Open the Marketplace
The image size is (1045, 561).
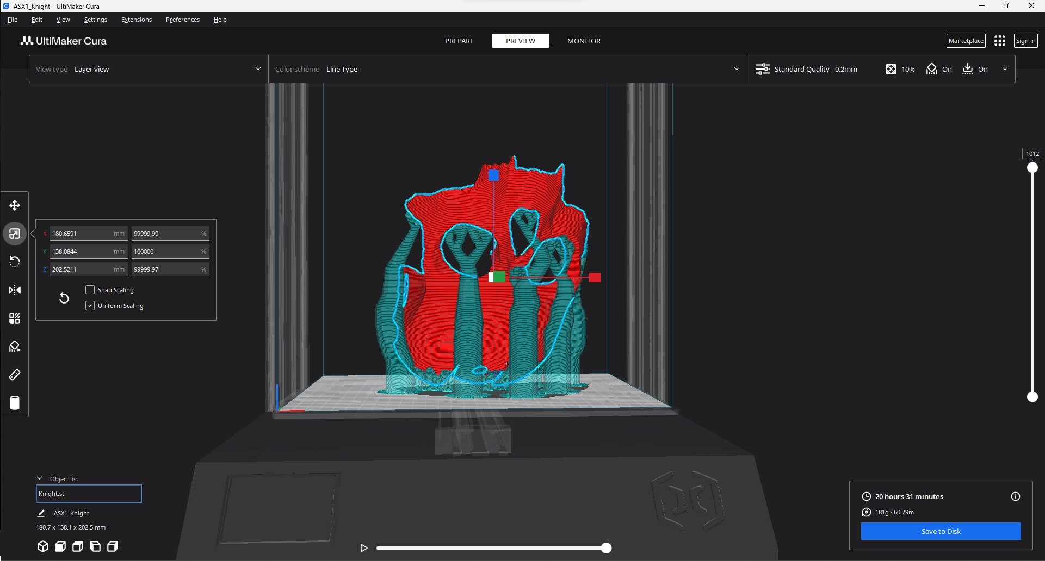point(966,40)
